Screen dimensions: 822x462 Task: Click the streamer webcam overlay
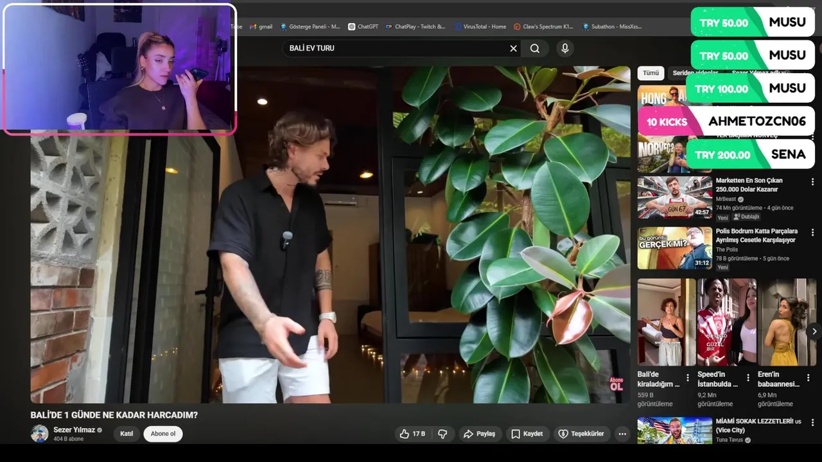pyautogui.click(x=120, y=69)
